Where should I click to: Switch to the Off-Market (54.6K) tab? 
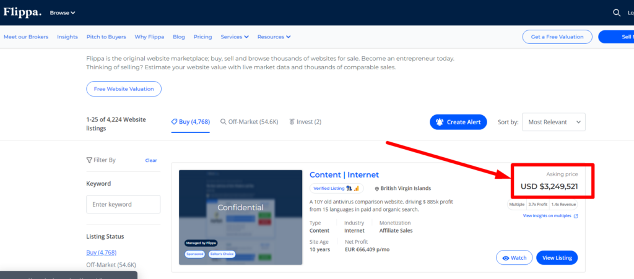tap(249, 121)
